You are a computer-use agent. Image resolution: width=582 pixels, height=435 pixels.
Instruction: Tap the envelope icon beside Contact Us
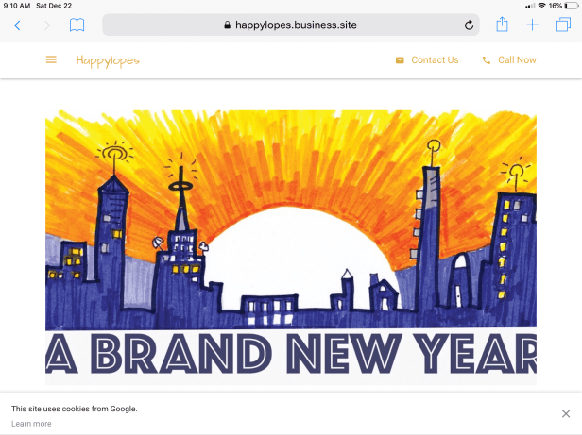coord(400,60)
